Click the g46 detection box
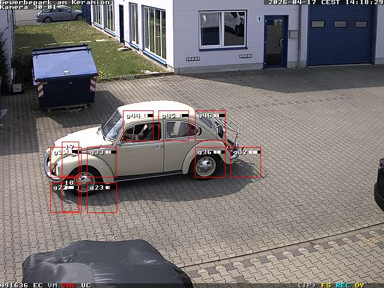This screenshot has width=384, height=288. click(210, 125)
